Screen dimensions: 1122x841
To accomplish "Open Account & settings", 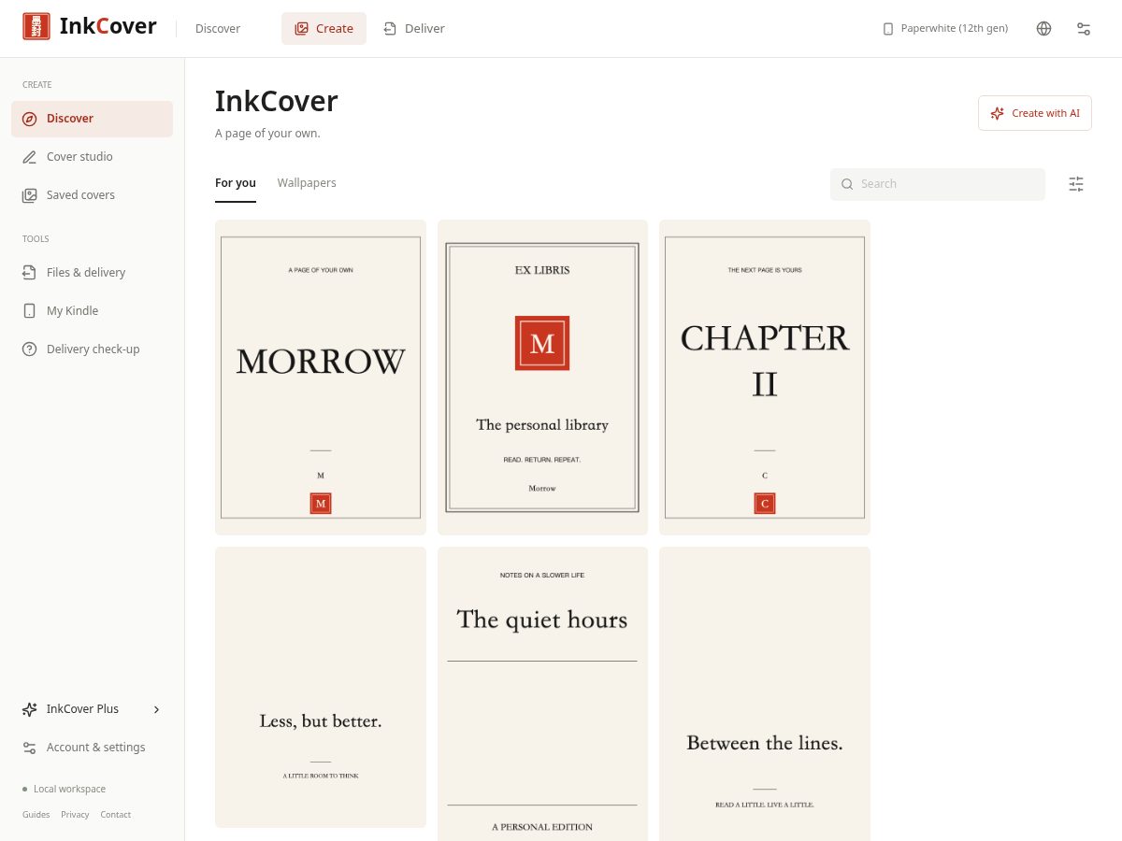I will (92, 748).
